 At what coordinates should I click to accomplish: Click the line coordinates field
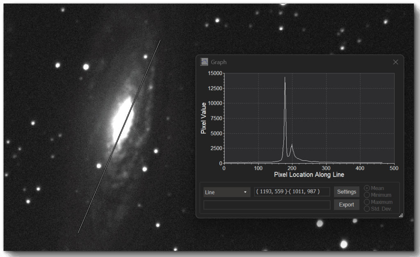[x=292, y=192]
